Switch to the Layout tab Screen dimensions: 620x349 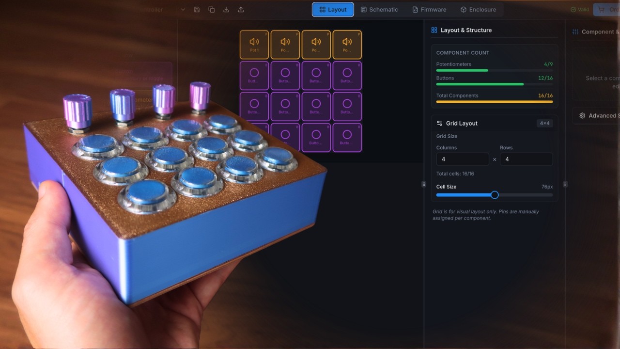click(333, 9)
